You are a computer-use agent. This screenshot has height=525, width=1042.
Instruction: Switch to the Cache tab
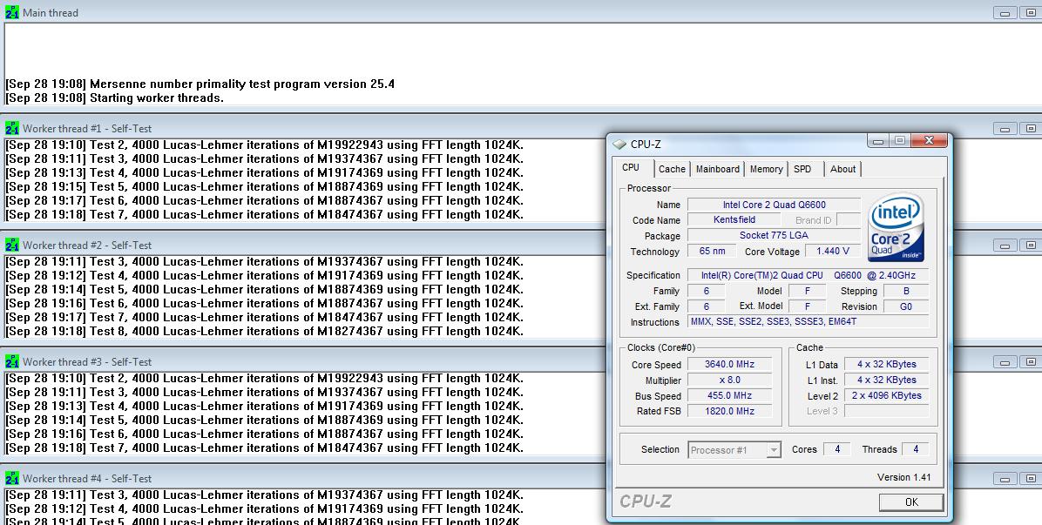(672, 169)
